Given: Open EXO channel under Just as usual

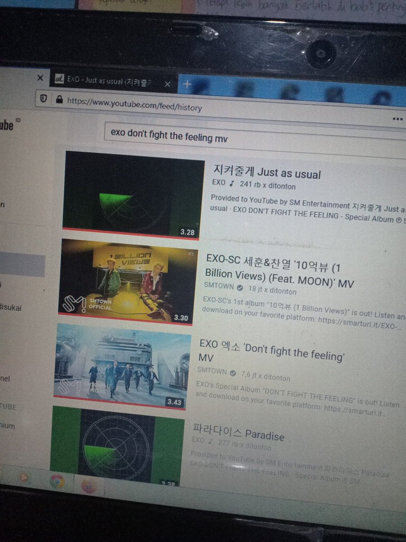Looking at the screenshot, I should click(218, 183).
